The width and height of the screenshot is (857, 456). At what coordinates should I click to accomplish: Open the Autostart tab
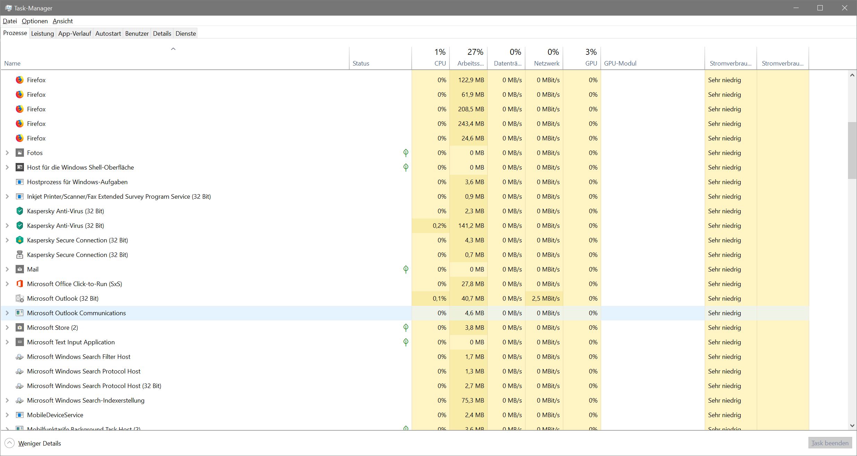click(x=108, y=33)
